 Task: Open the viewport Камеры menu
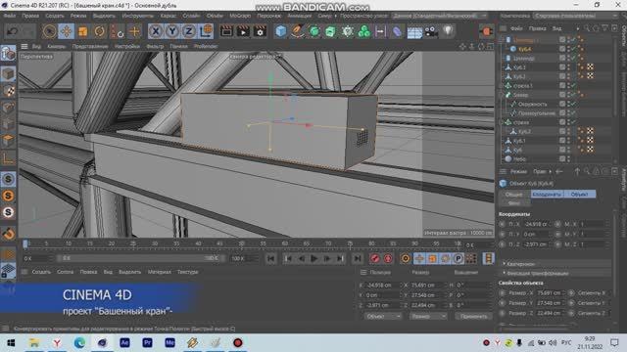(x=57, y=46)
